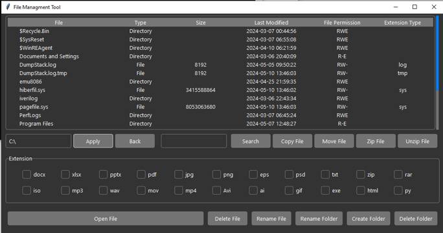Screen dimensions: 443x233
Task: Enable the xlsx extension filter
Action: point(65,174)
